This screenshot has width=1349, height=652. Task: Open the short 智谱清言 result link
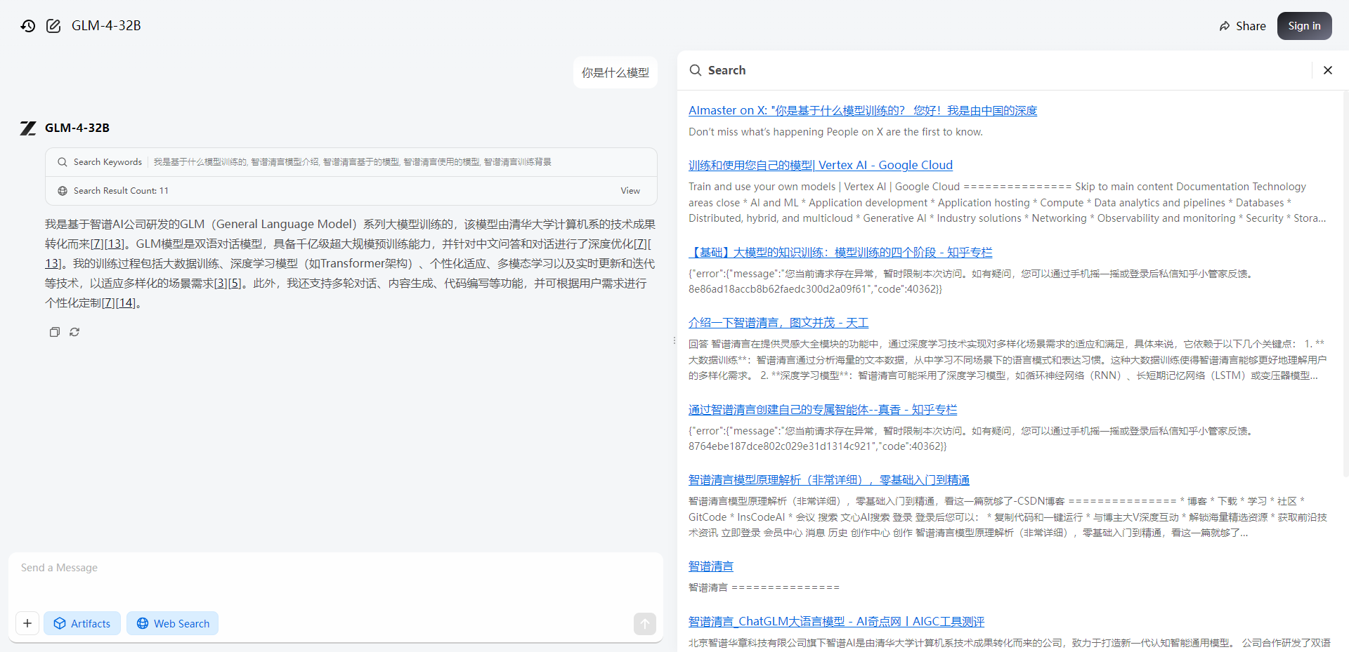pyautogui.click(x=711, y=566)
